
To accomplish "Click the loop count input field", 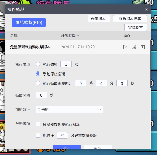I will (66, 64).
